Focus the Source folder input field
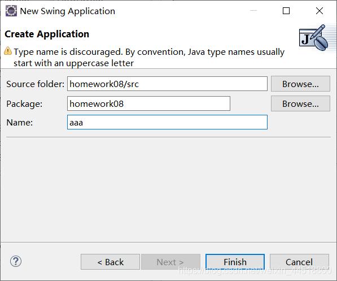 coord(167,84)
